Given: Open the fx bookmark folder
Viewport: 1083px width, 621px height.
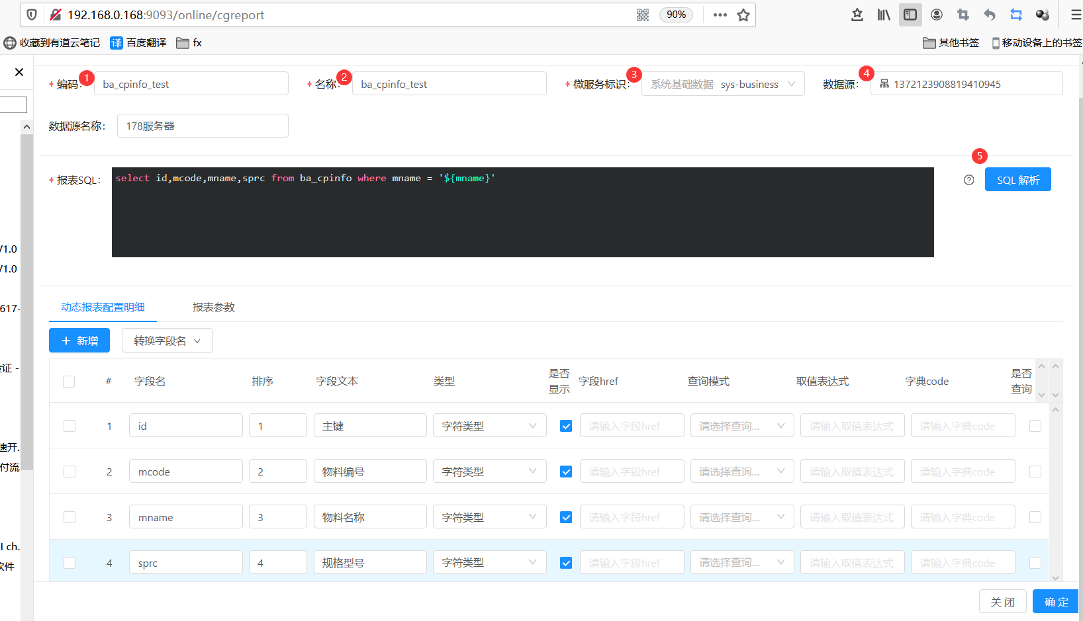Looking at the screenshot, I should (189, 43).
